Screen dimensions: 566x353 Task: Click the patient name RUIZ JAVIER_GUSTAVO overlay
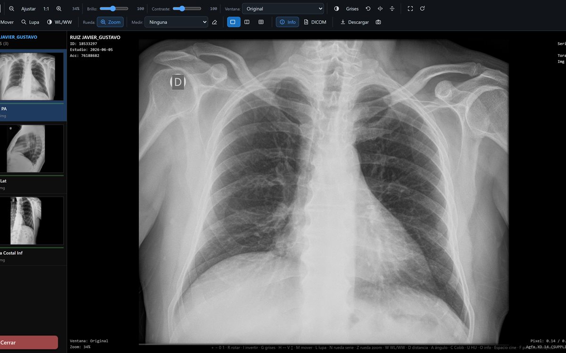point(95,37)
